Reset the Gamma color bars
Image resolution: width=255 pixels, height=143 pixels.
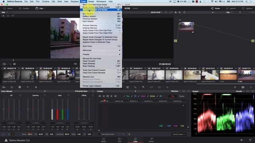pos(45,95)
